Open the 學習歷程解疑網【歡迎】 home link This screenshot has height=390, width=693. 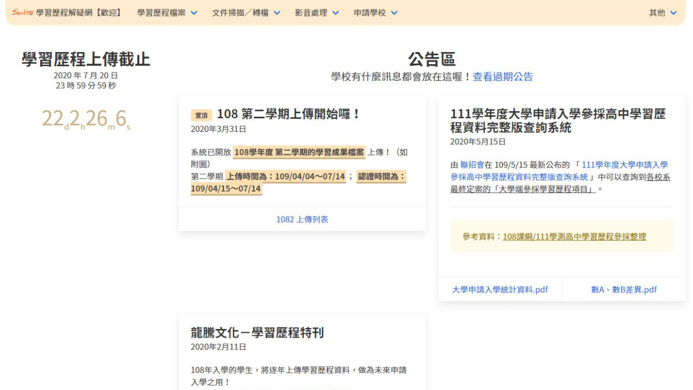pyautogui.click(x=79, y=13)
